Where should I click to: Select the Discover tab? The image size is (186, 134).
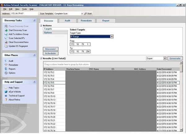click(x=49, y=21)
